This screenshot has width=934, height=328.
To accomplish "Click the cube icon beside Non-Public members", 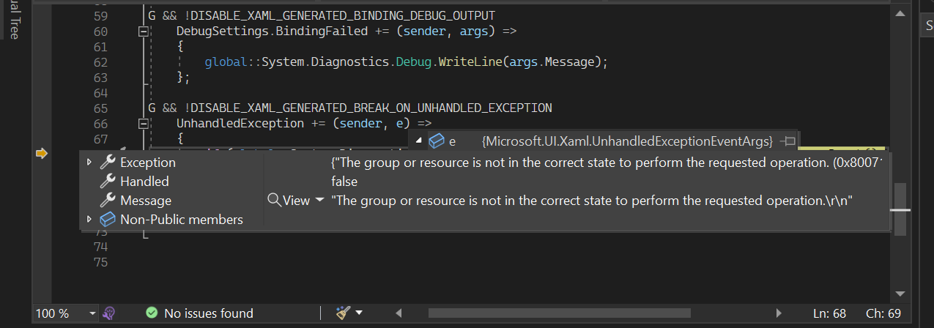I will [x=108, y=220].
